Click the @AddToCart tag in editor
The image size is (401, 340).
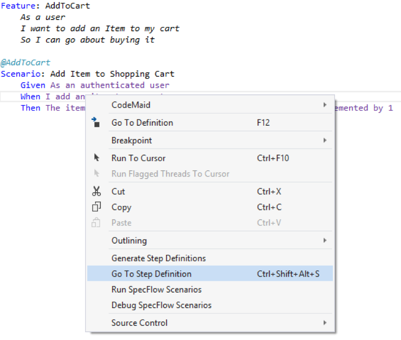pyautogui.click(x=25, y=63)
